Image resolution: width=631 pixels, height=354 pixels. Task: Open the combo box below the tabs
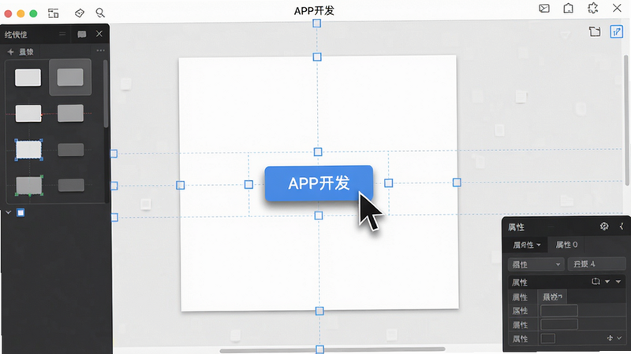pyautogui.click(x=536, y=264)
